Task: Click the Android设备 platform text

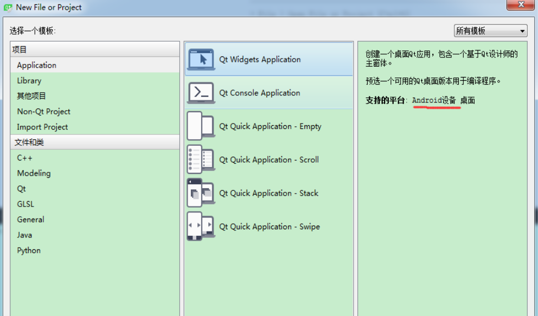Action: click(434, 100)
